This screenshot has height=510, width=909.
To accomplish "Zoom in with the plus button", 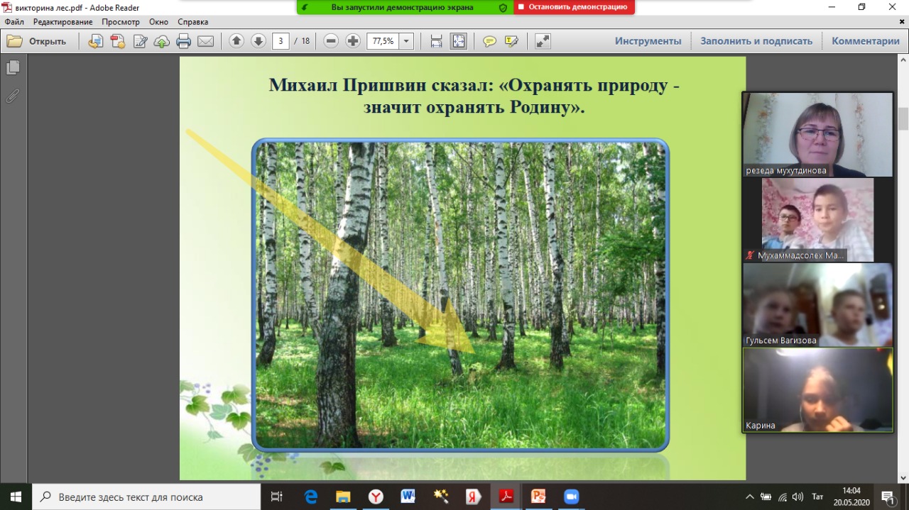I will [x=353, y=41].
